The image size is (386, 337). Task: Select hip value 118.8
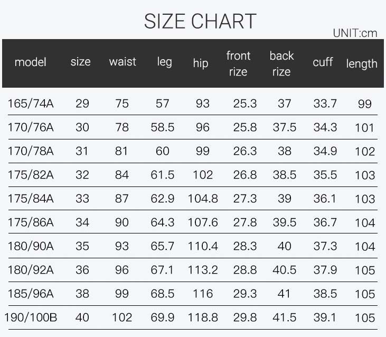click(203, 317)
